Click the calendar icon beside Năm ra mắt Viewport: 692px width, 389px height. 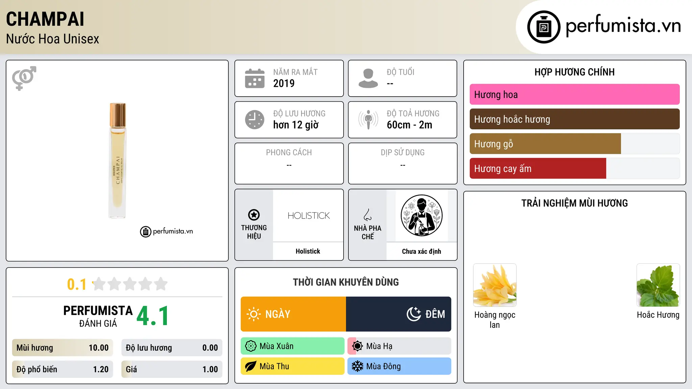[x=255, y=78]
